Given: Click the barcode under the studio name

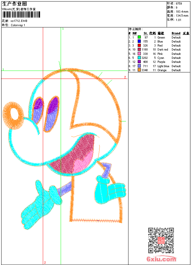Looking at the screenshot, I should point(21,14).
